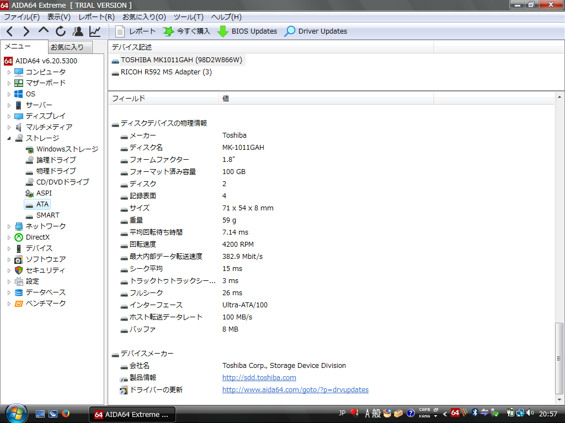Expand the コンピュータ tree node
This screenshot has height=423, width=565.
(9, 72)
